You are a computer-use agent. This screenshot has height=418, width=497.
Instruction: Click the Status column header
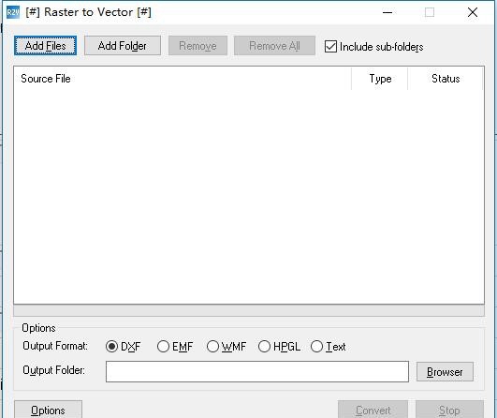tap(446, 79)
